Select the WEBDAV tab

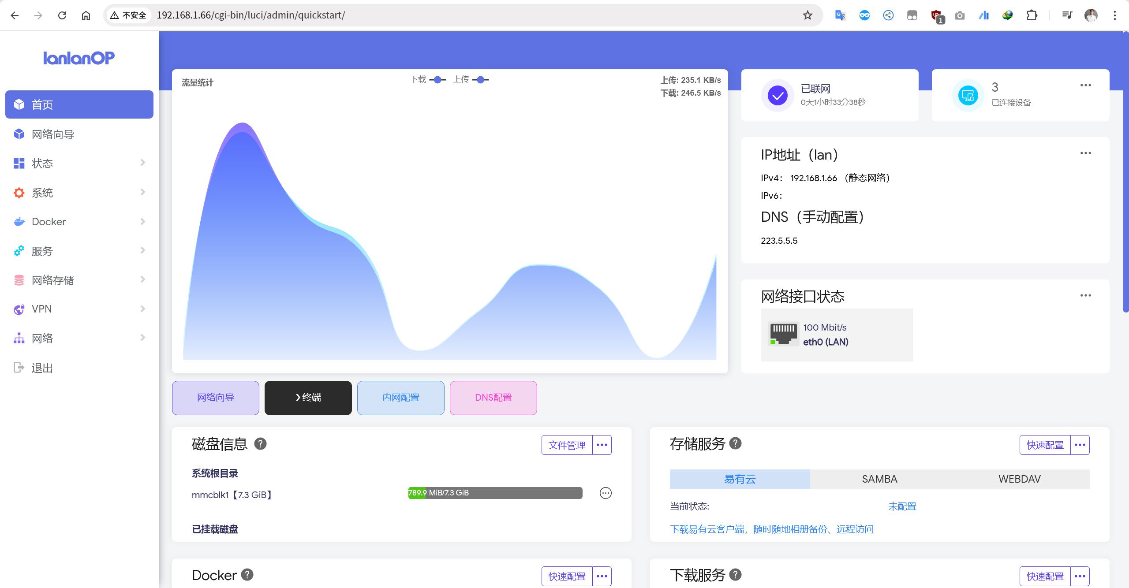tap(1019, 479)
